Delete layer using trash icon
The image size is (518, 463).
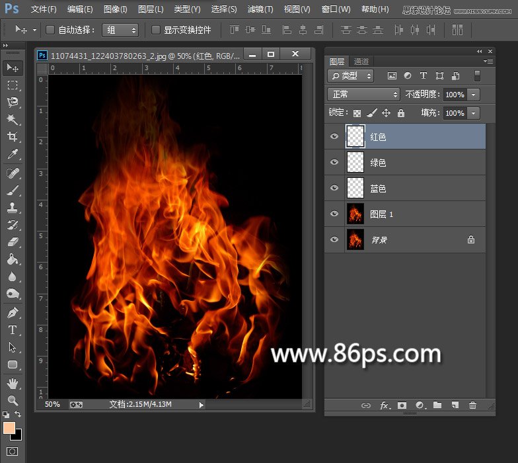pos(472,405)
